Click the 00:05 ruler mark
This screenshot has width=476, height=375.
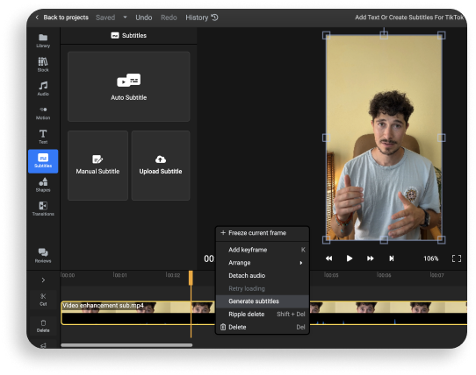tap(331, 275)
